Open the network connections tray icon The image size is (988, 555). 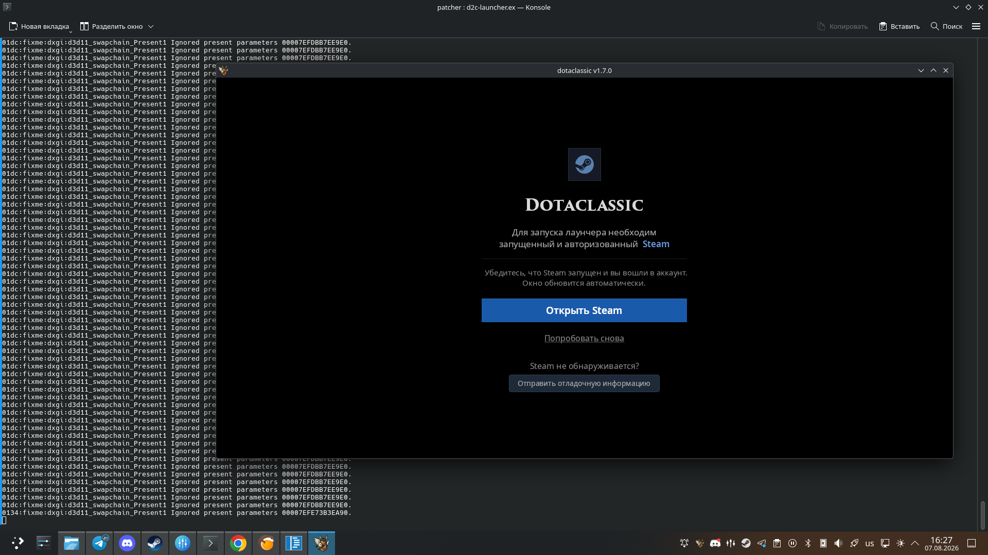click(885, 543)
